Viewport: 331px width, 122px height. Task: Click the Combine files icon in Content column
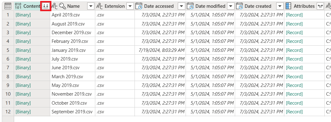coord(45,6)
